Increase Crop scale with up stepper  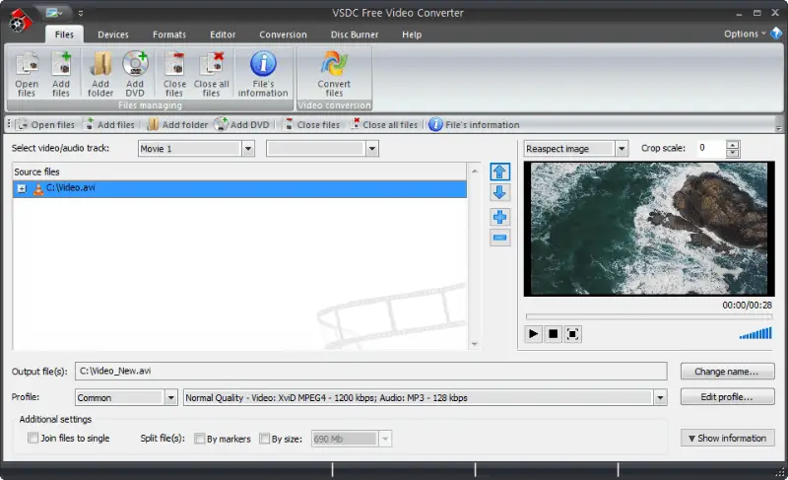733,145
